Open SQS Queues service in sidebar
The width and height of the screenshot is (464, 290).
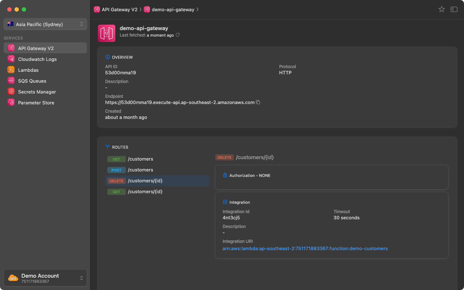pos(45,80)
